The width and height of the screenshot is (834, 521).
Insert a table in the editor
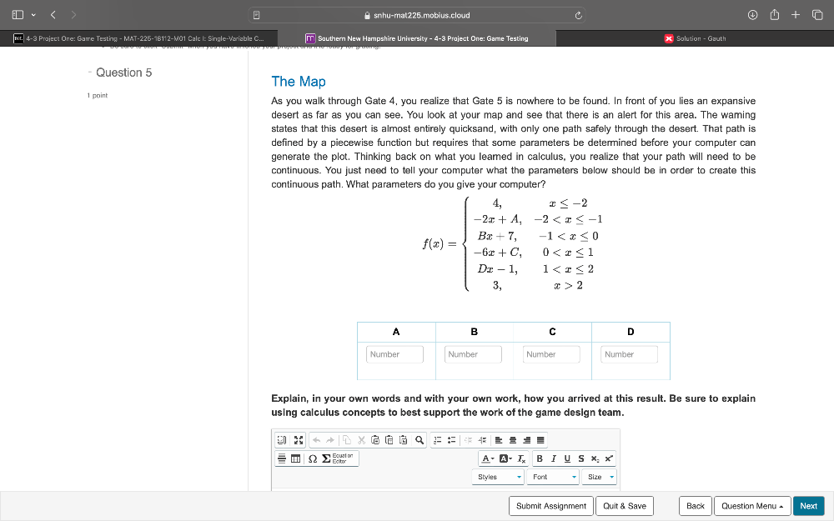pos(296,458)
